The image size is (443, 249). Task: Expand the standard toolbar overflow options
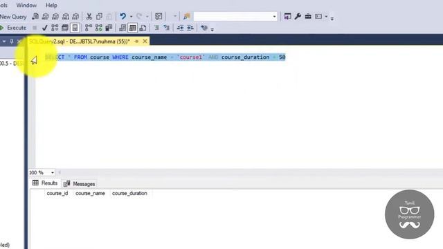[x=332, y=19]
